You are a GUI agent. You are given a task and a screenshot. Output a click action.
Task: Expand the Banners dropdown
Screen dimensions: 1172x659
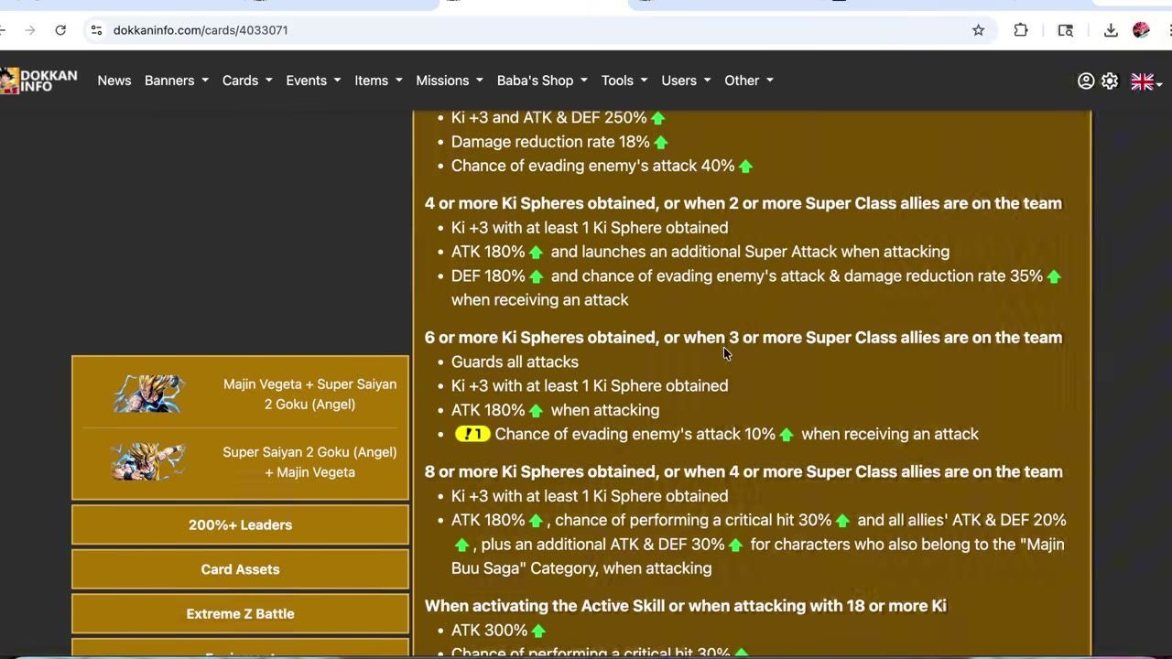[177, 81]
